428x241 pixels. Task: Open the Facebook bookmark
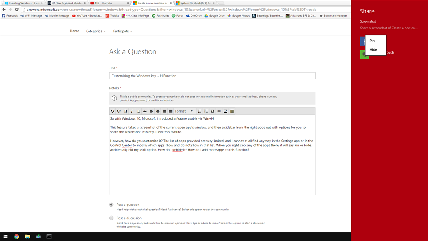coord(10,16)
